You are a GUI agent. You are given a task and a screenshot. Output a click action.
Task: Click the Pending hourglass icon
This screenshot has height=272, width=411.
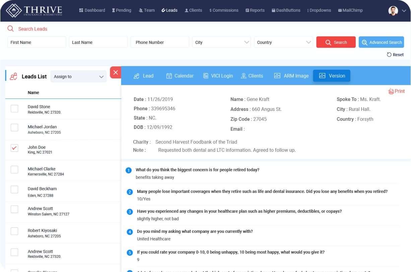coord(114,10)
